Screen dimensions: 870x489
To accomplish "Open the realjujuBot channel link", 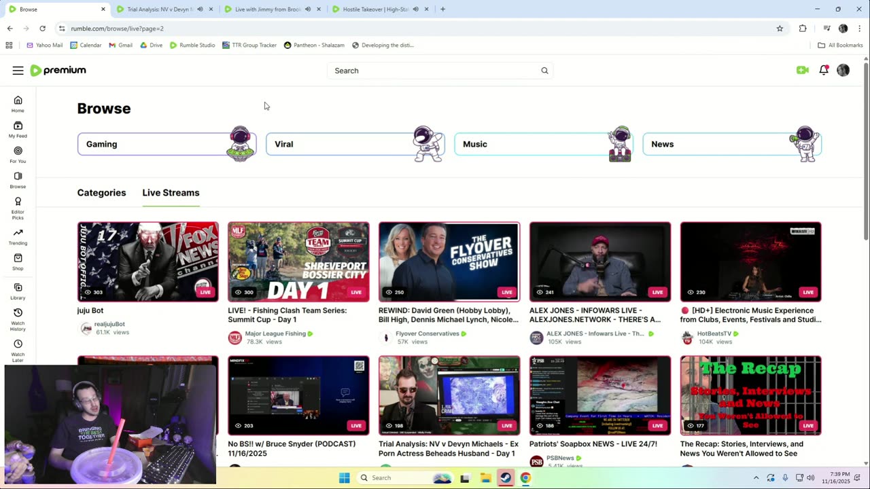I will [x=109, y=324].
